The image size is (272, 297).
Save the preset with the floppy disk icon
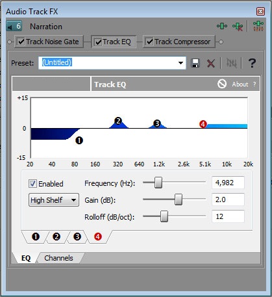click(195, 63)
